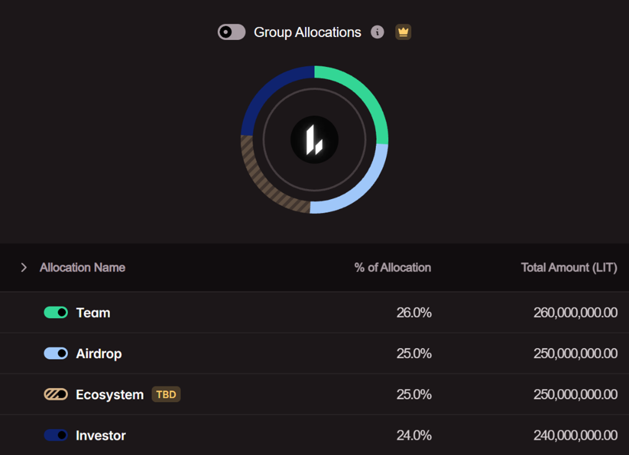Click the LIT token logo in chart center
This screenshot has height=455, width=629.
pos(314,140)
